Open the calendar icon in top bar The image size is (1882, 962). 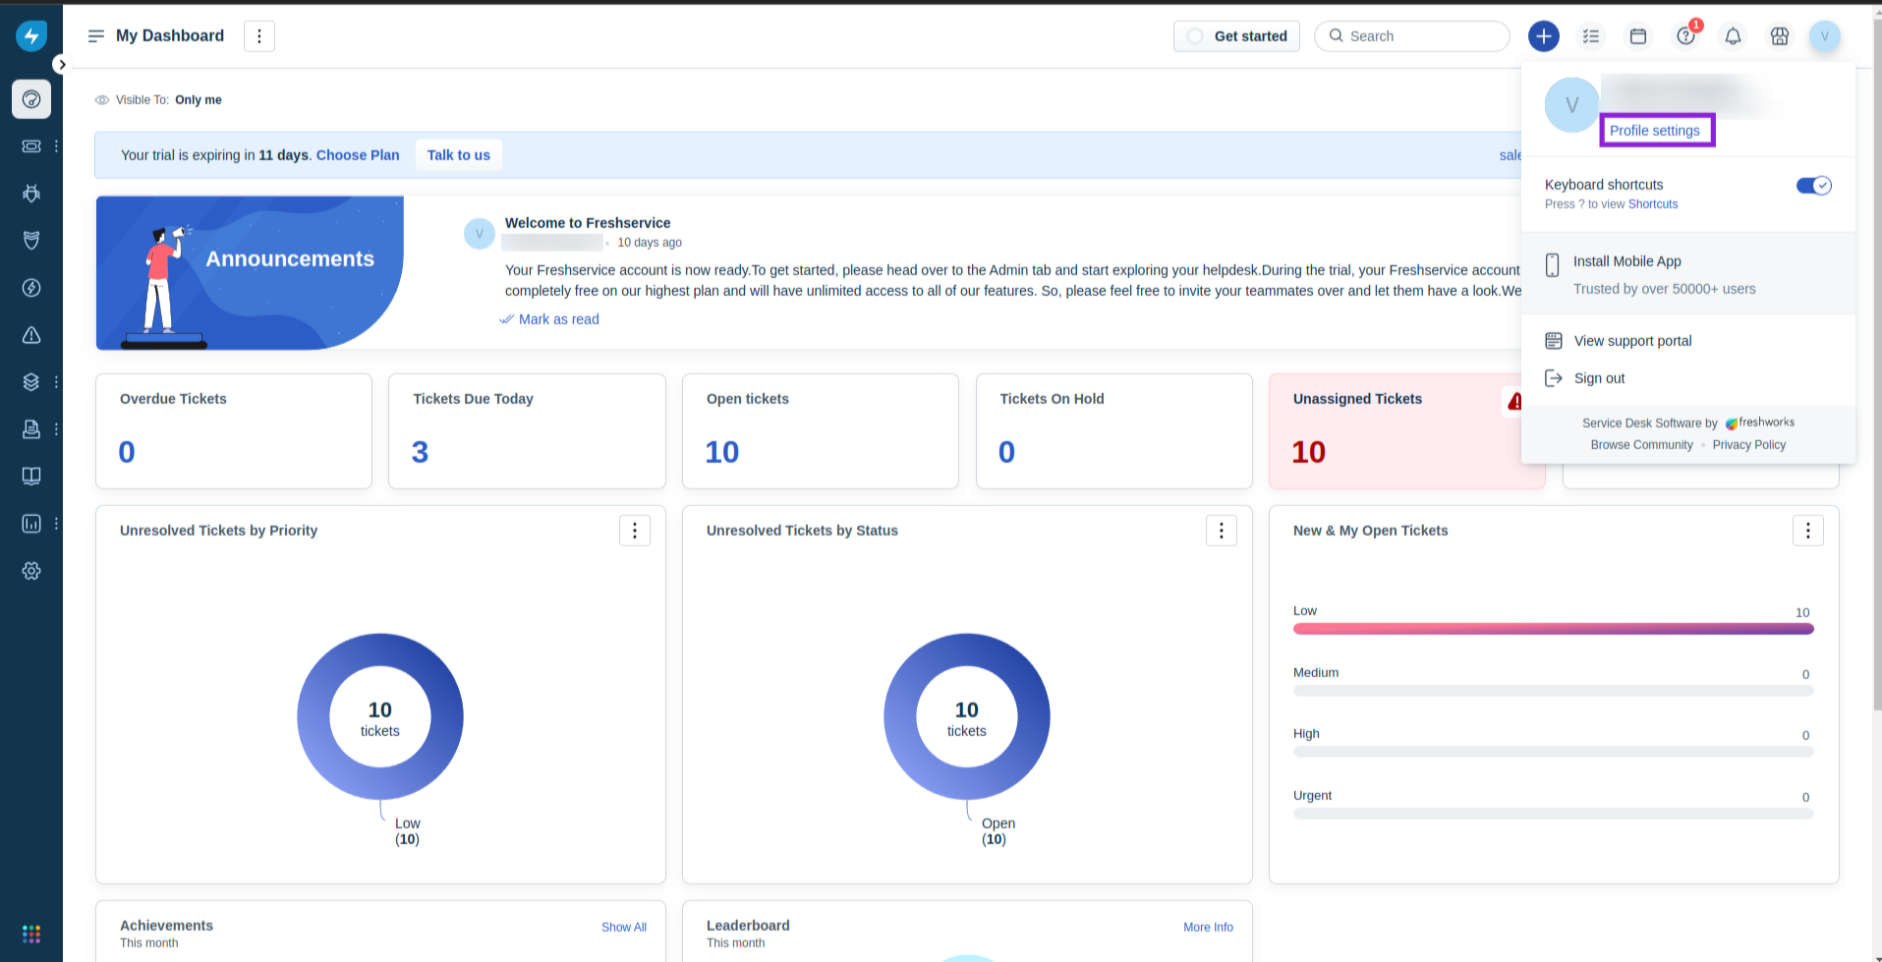click(1638, 36)
